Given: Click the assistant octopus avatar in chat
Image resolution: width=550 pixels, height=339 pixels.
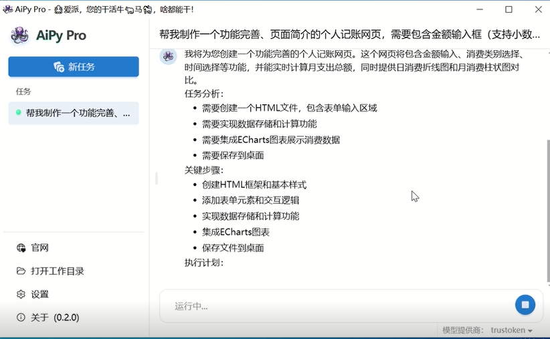Looking at the screenshot, I should (x=168, y=56).
